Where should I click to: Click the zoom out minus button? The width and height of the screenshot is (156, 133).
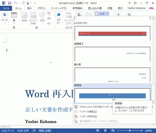[x=118, y=131]
